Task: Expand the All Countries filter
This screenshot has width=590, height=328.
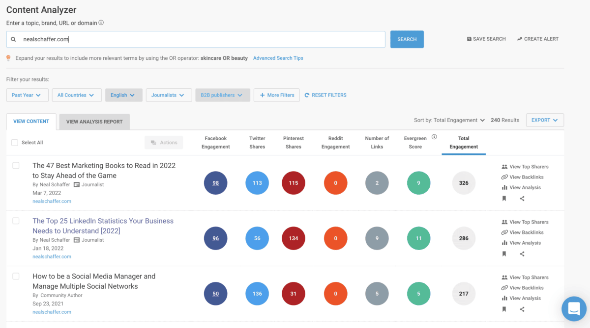Action: 77,95
